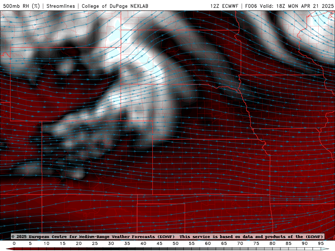Click the "50" color scale label
This screenshot has height=251, width=335.
click(175, 243)
